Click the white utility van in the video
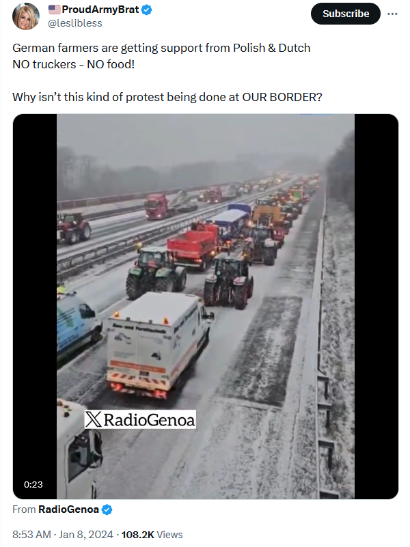The height and width of the screenshot is (547, 410). [157, 343]
